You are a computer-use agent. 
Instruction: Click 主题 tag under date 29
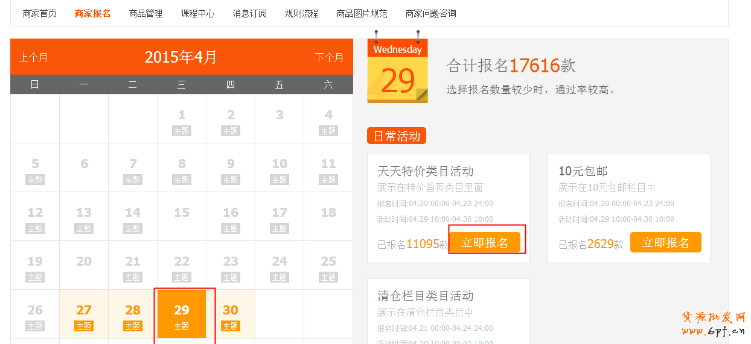pyautogui.click(x=182, y=326)
